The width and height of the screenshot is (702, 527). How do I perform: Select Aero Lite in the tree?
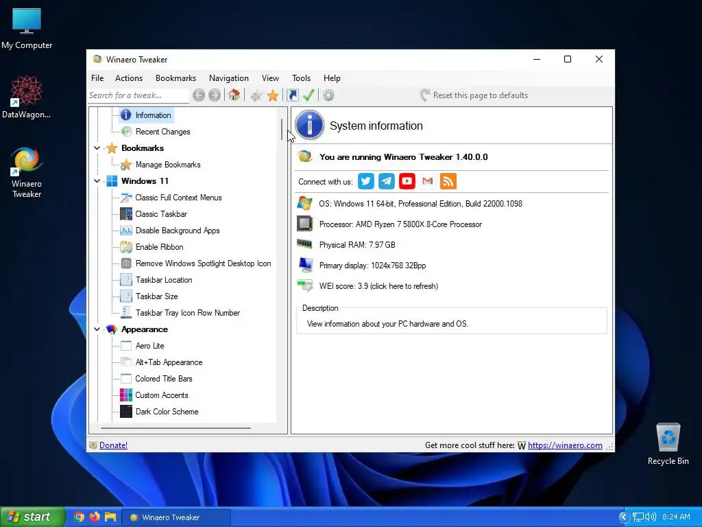(x=149, y=346)
